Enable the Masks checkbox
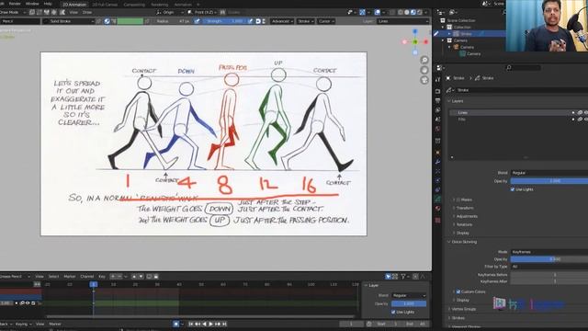 [x=458, y=200]
